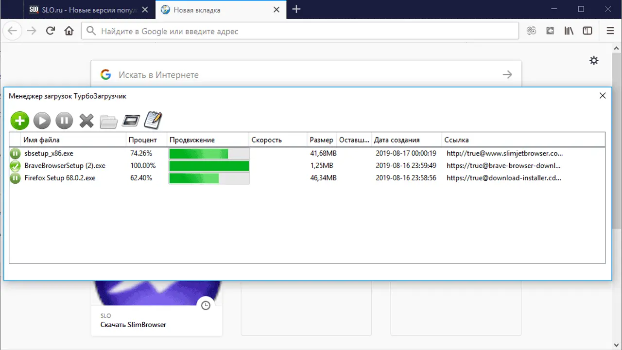Open a new tab with plus button
Viewport: 622px width, 350px height.
[296, 10]
